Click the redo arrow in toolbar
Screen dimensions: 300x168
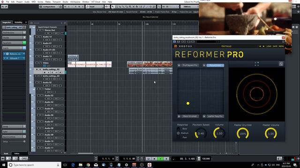(x=6, y=7)
